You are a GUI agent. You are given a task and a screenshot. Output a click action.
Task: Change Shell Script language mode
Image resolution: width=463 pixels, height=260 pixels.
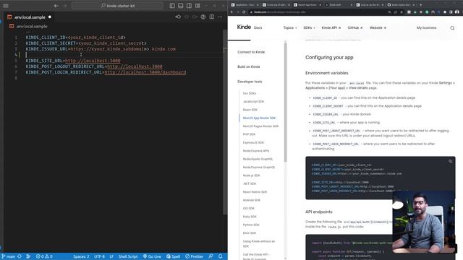[128, 256]
